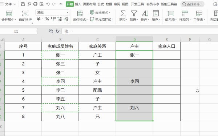Click the 筛选 filter icon
The image size is (218, 136).
coord(134,13)
